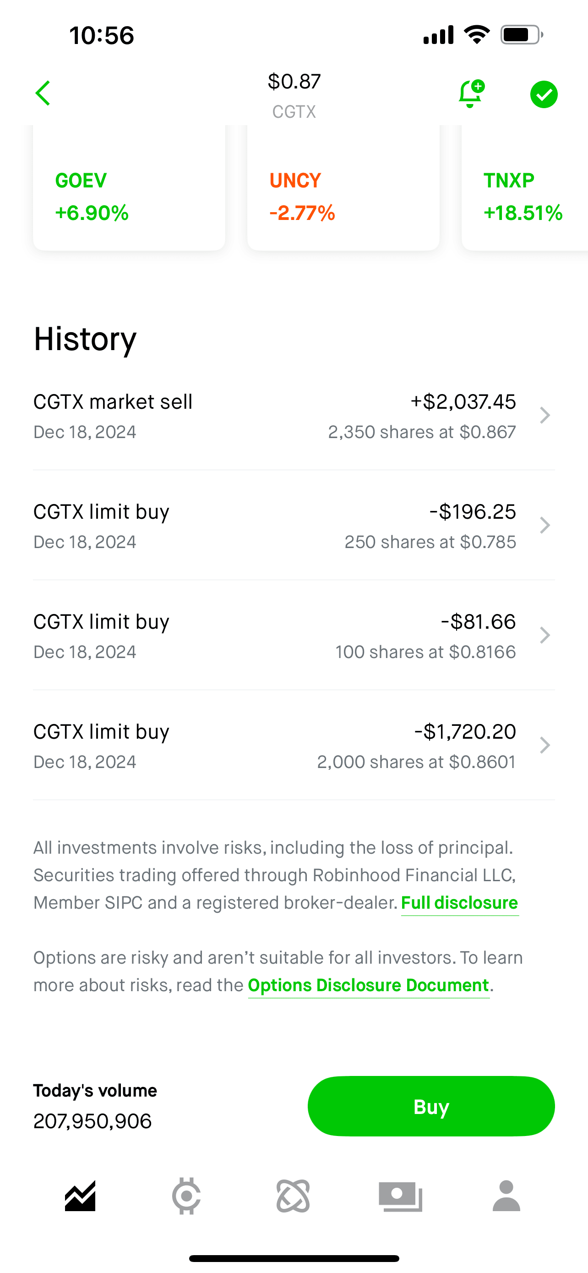588x1273 pixels.
Task: Expand CGTX market sell details chevron
Action: [x=544, y=416]
